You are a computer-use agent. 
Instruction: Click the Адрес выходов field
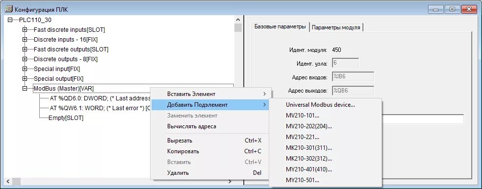(353, 91)
